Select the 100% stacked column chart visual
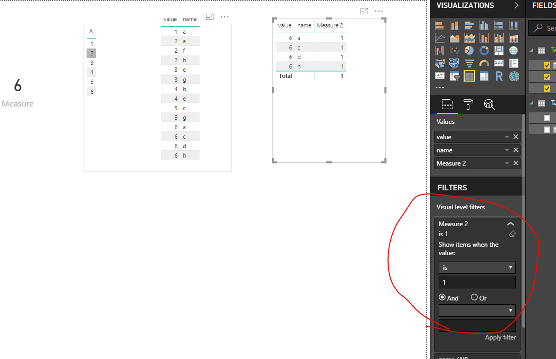 [x=513, y=25]
